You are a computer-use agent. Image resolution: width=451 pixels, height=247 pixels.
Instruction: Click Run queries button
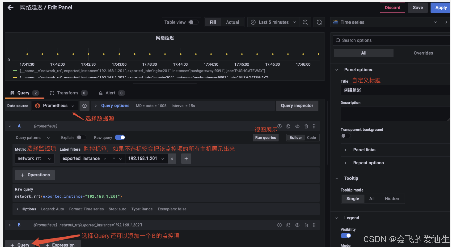coord(266,138)
